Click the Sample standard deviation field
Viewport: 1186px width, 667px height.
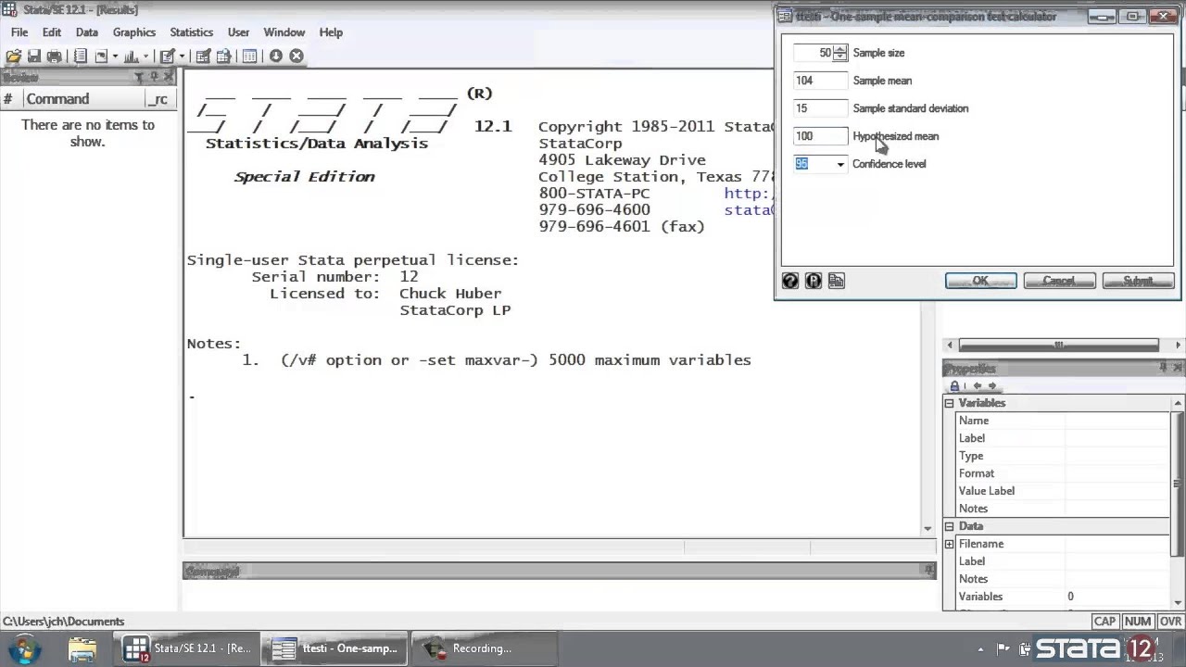pyautogui.click(x=820, y=109)
